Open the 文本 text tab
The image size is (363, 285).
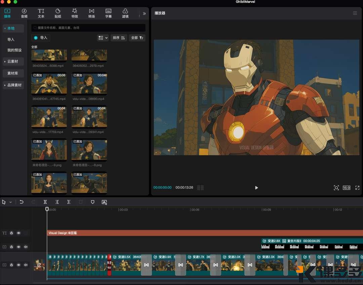[41, 13]
